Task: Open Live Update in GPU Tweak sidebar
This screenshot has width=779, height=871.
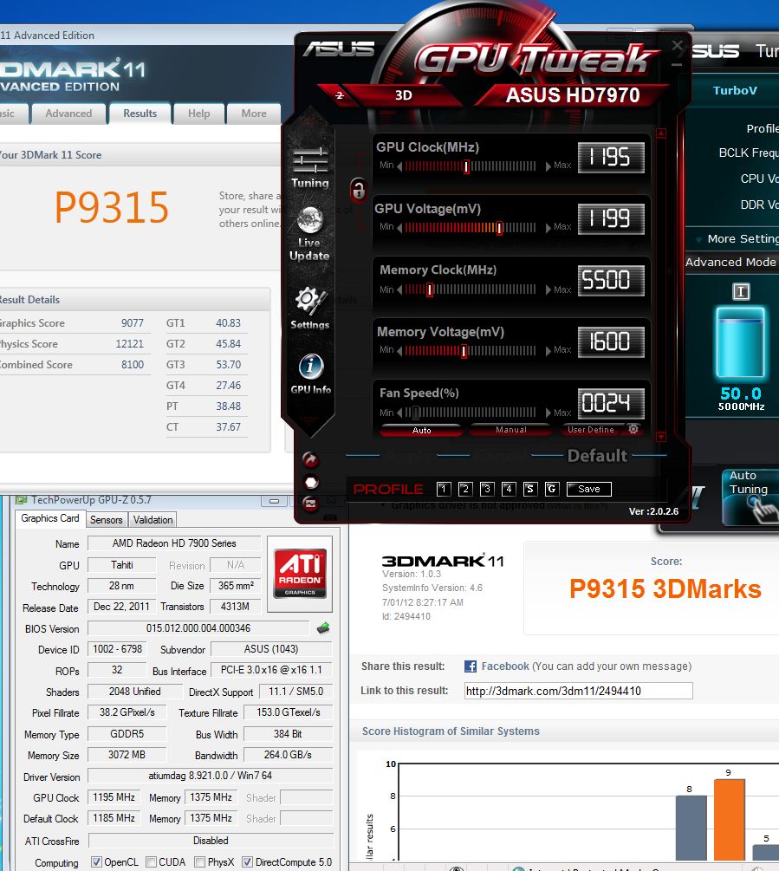Action: 309,233
